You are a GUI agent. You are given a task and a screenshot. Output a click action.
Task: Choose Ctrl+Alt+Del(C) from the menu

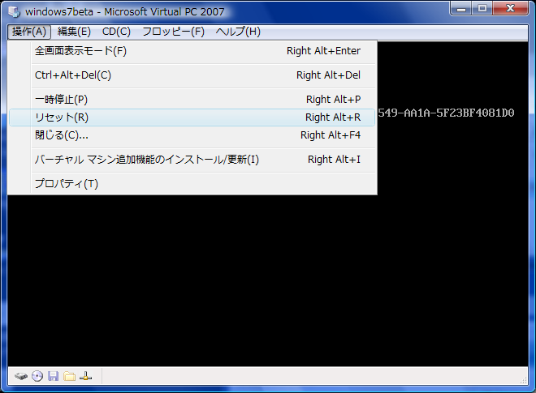pyautogui.click(x=192, y=75)
